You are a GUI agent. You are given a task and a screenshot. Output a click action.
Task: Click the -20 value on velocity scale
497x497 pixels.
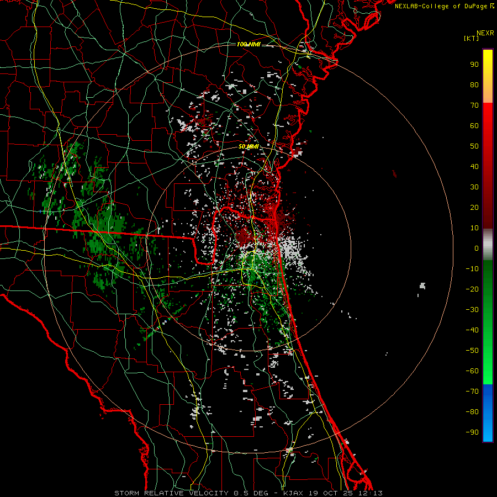(472, 289)
